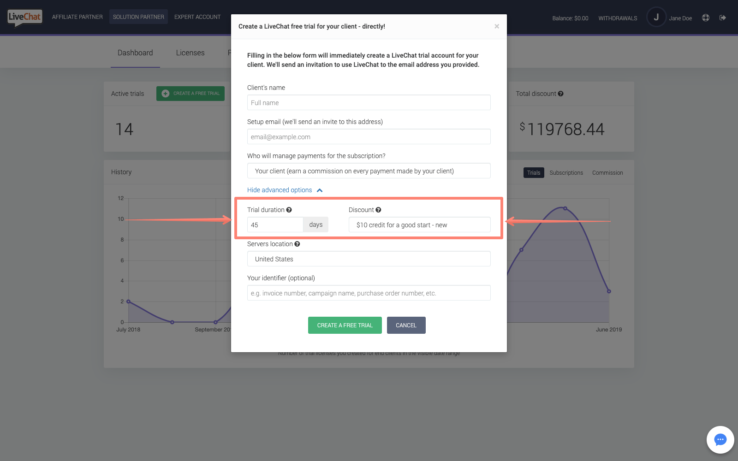The image size is (738, 461).
Task: Focus the Client's name field
Action: click(369, 102)
